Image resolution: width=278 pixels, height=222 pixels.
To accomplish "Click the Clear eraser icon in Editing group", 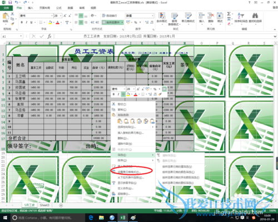I will 229,24.
